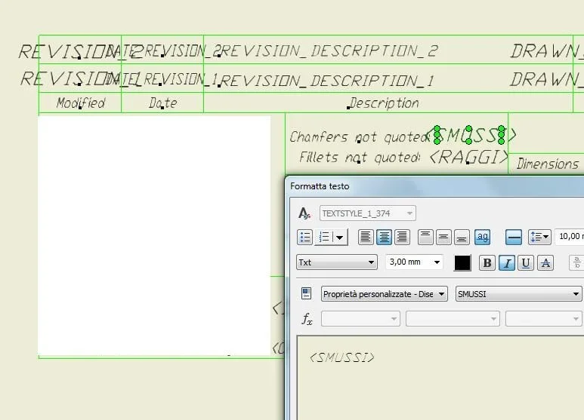
Task: Click the first disabled dropdown after fx
Action: click(360, 319)
